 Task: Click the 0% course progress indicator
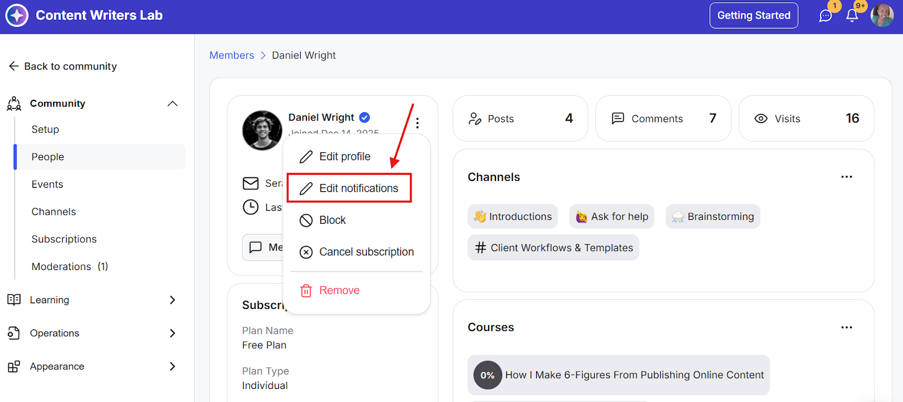[488, 375]
